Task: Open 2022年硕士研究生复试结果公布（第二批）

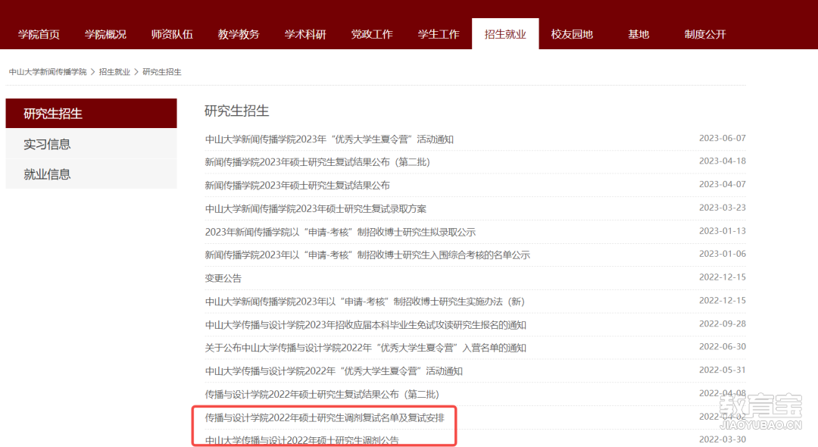Action: (x=323, y=394)
